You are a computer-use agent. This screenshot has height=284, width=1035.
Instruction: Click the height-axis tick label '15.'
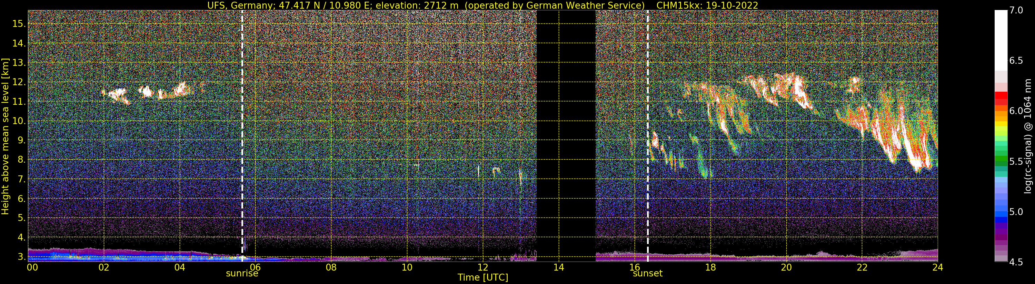click(19, 24)
